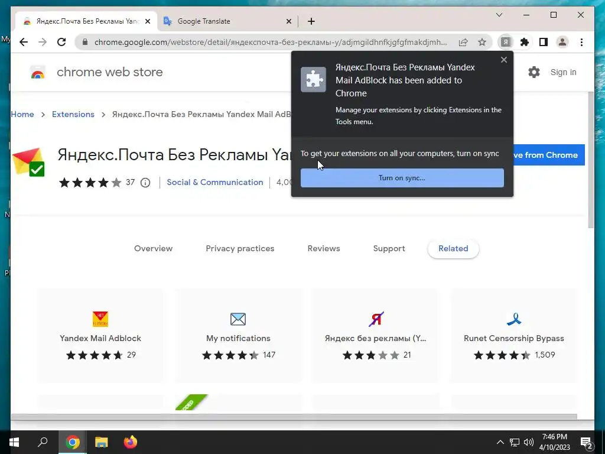
Task: Open the Privacy practices tab
Action: pos(240,249)
